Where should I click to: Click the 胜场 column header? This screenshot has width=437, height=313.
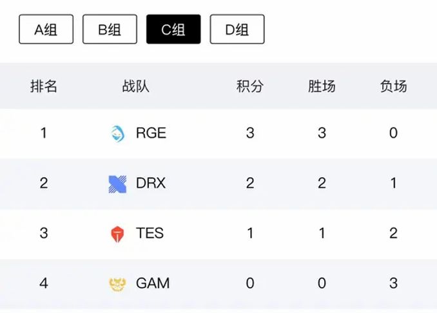click(322, 86)
